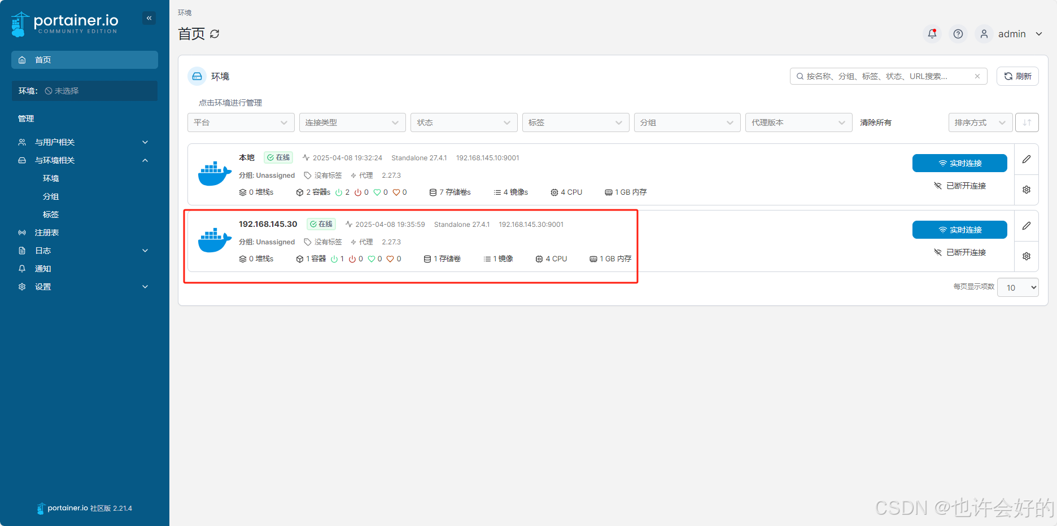This screenshot has height=526, width=1057.
Task: Click 已断开连接 for 192.168.145.30 environment
Action: click(960, 252)
